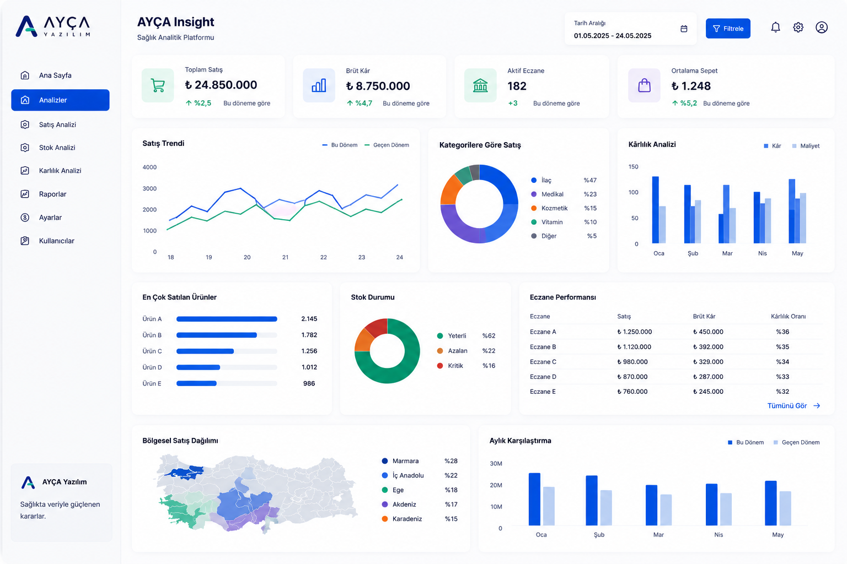Go to Satış Analizi page

[x=60, y=124]
